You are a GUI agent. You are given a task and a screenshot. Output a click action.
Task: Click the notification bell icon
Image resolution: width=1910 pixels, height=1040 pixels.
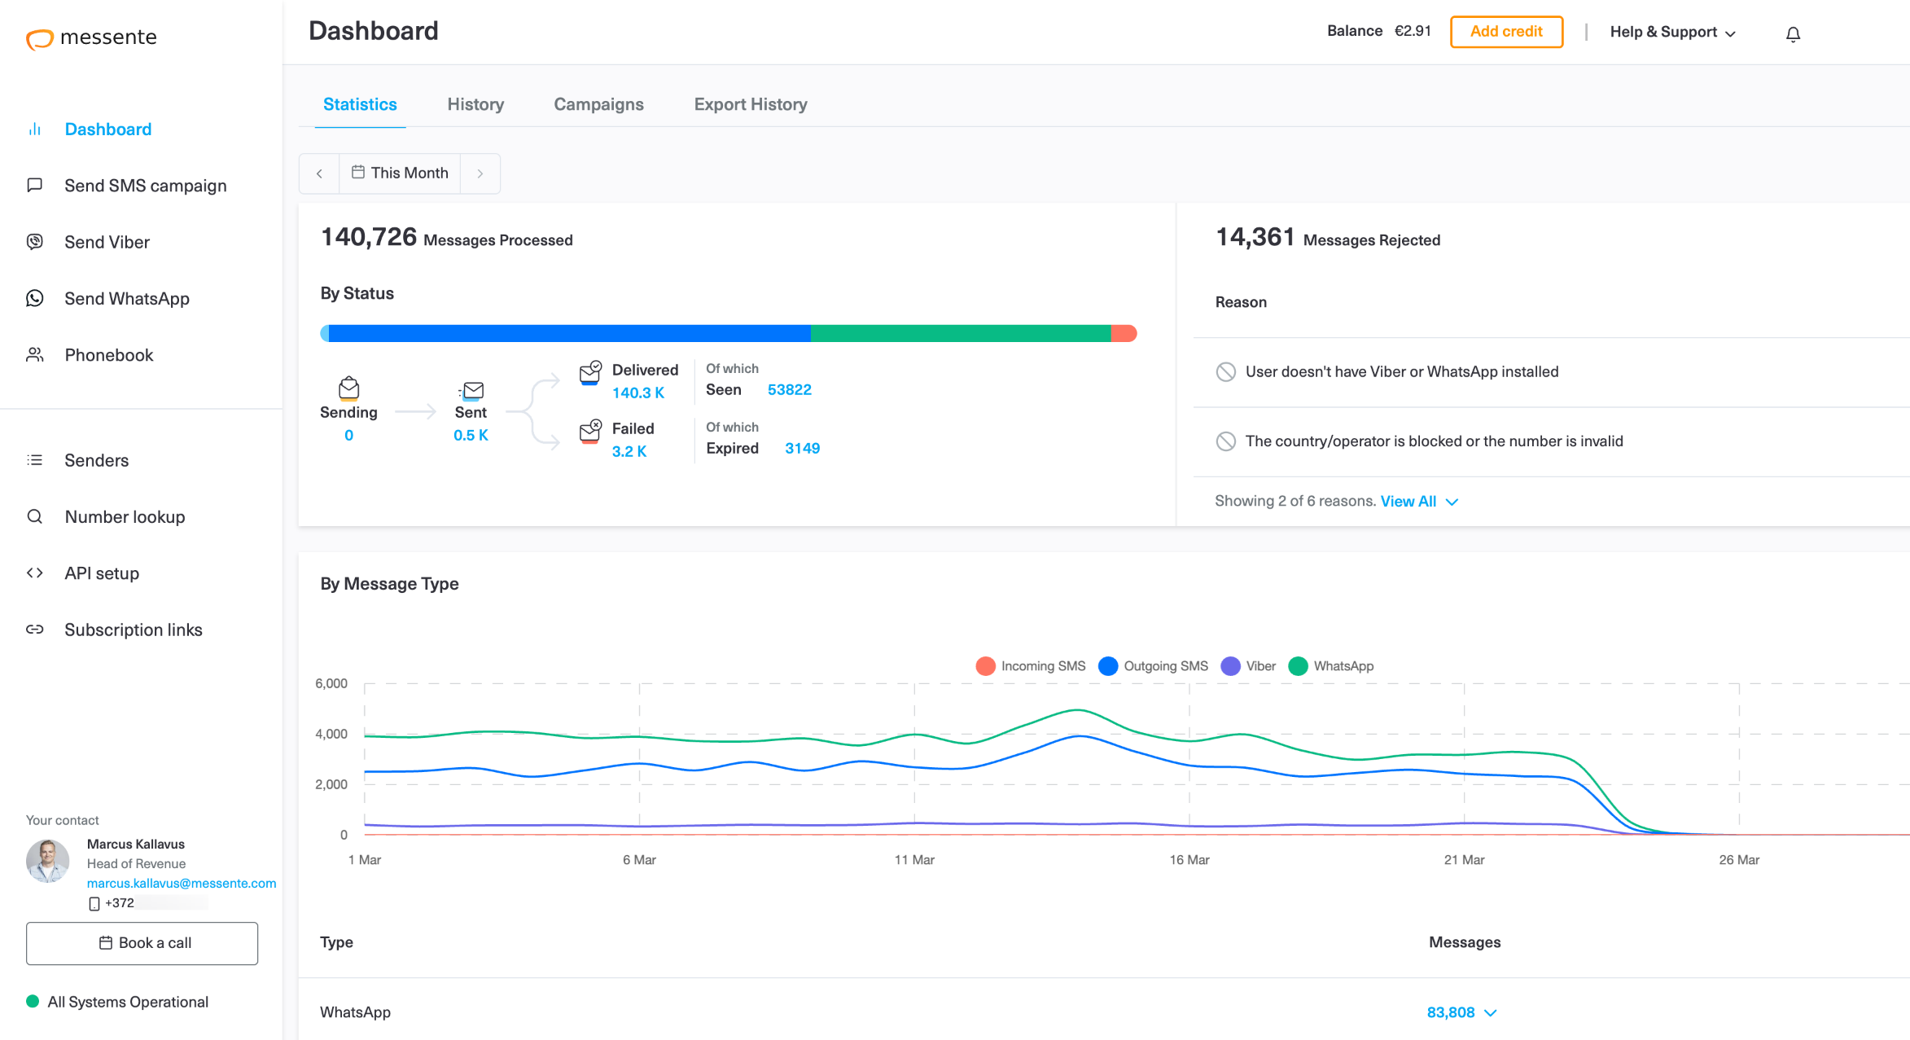pos(1793,34)
